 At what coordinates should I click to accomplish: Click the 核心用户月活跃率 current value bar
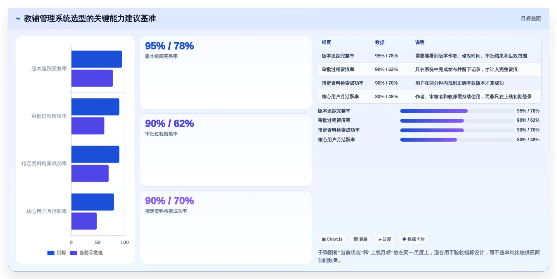84,221
